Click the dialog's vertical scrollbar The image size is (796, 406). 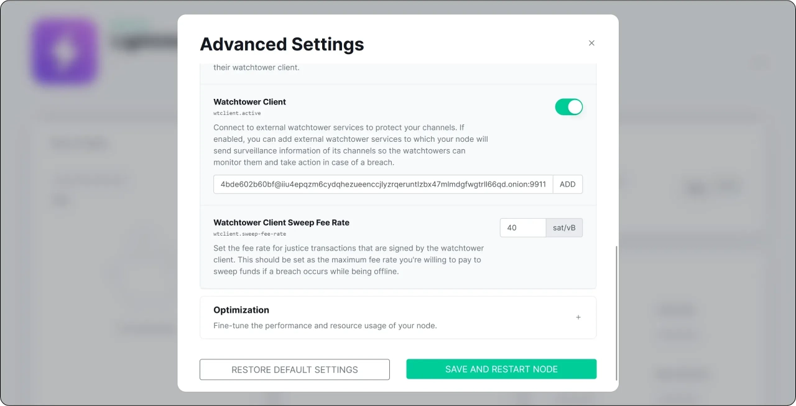(616, 311)
